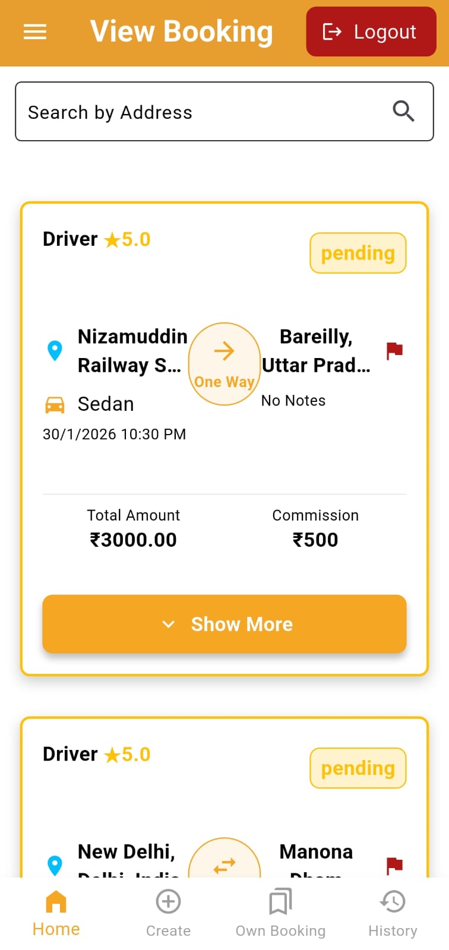Open the hamburger navigation menu
449x950 pixels.
[34, 31]
